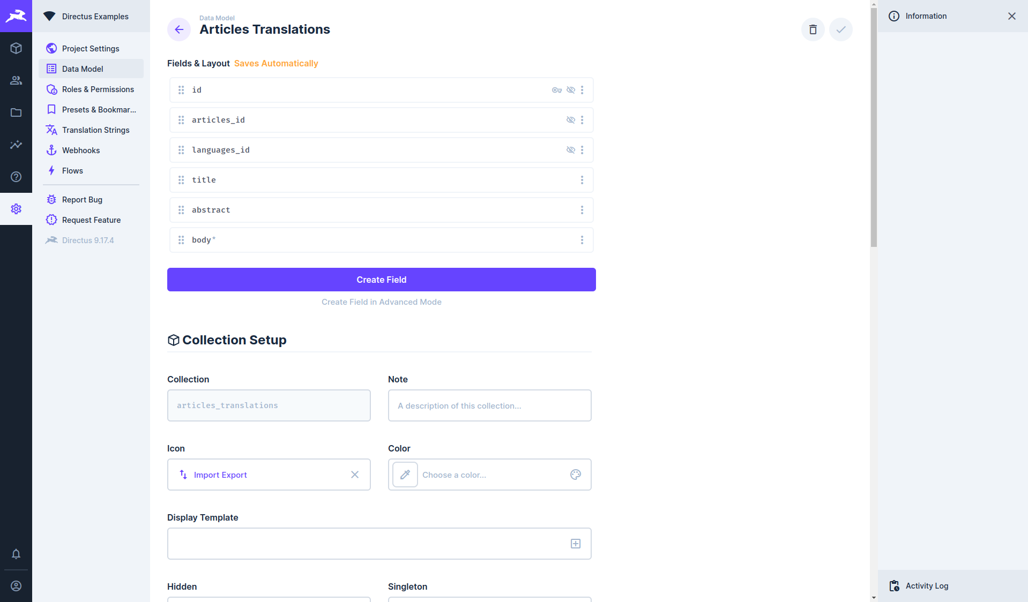Open the abstract field context menu
This screenshot has width=1028, height=602.
[x=582, y=210]
